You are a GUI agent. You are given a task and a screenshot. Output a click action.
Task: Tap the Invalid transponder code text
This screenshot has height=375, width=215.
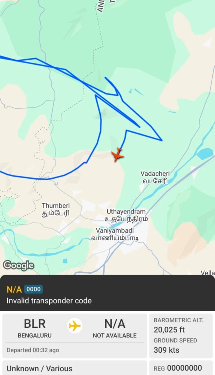pos(49,301)
